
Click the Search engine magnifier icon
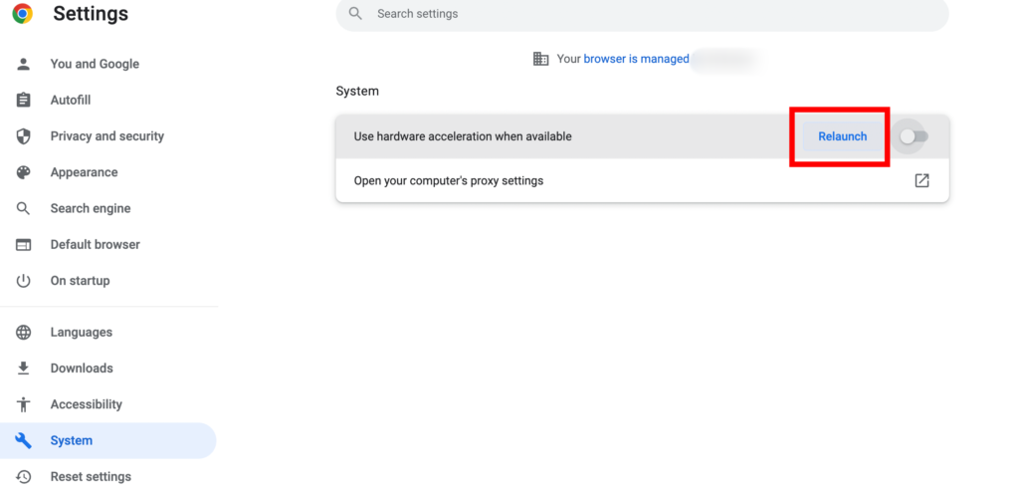click(x=24, y=209)
